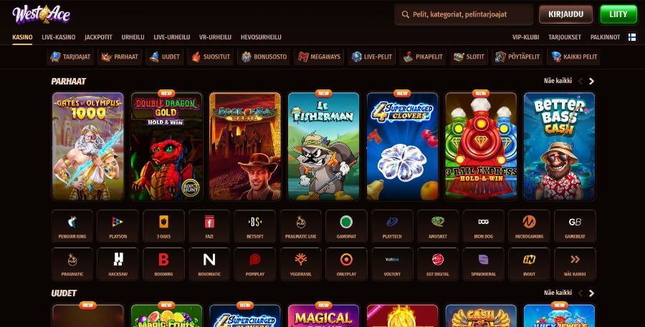Screen dimensions: 645x327
Task: Click the Kirjaudu login button
Action: coord(565,14)
